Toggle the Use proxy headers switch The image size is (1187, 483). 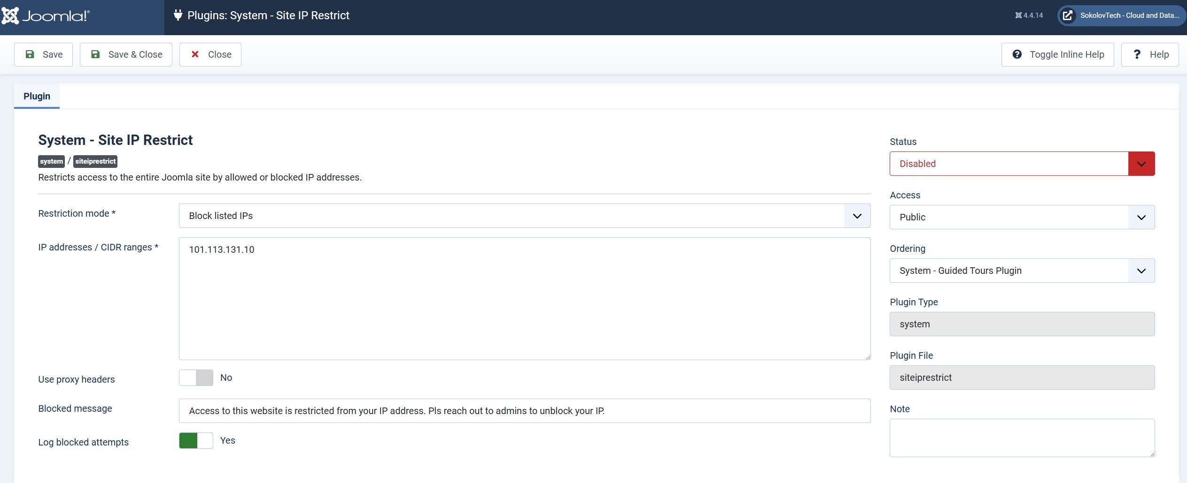(196, 377)
